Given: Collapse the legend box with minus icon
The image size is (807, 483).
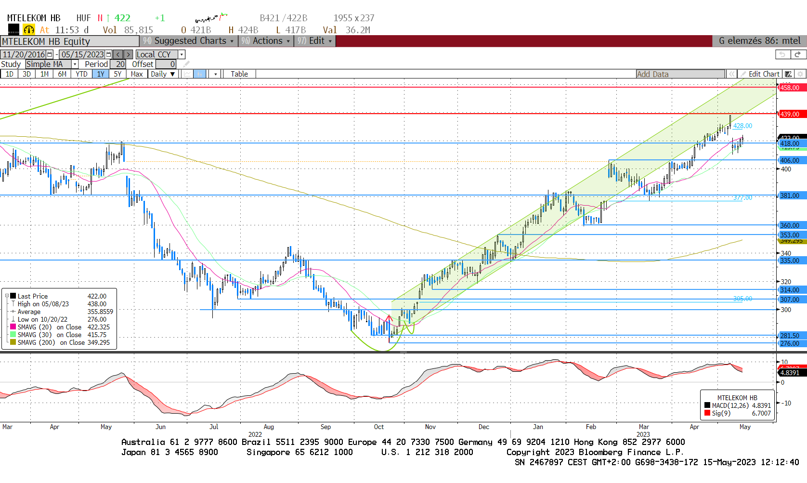Looking at the screenshot, I should point(7,296).
